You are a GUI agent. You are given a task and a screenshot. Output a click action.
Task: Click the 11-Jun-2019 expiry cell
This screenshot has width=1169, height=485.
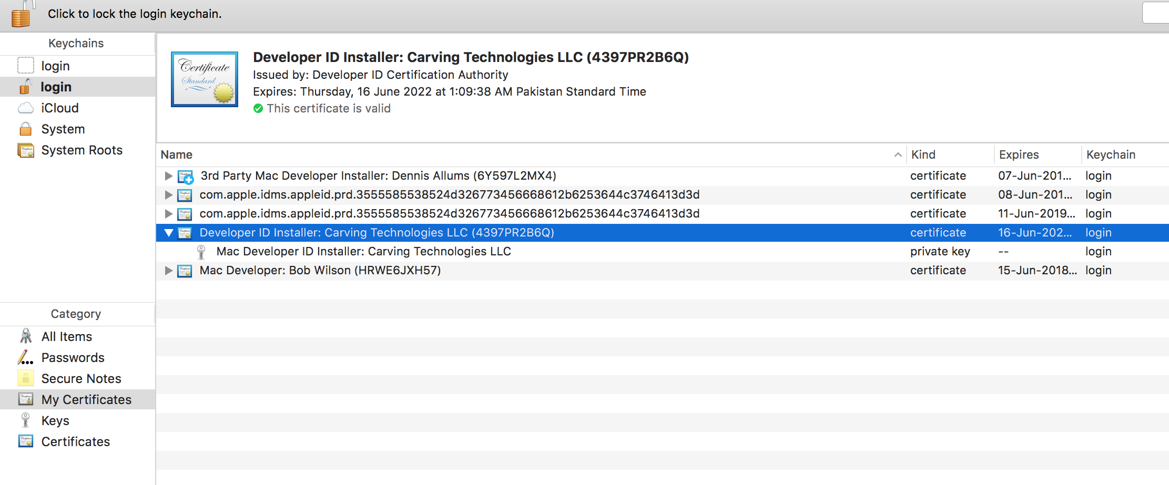click(1037, 213)
